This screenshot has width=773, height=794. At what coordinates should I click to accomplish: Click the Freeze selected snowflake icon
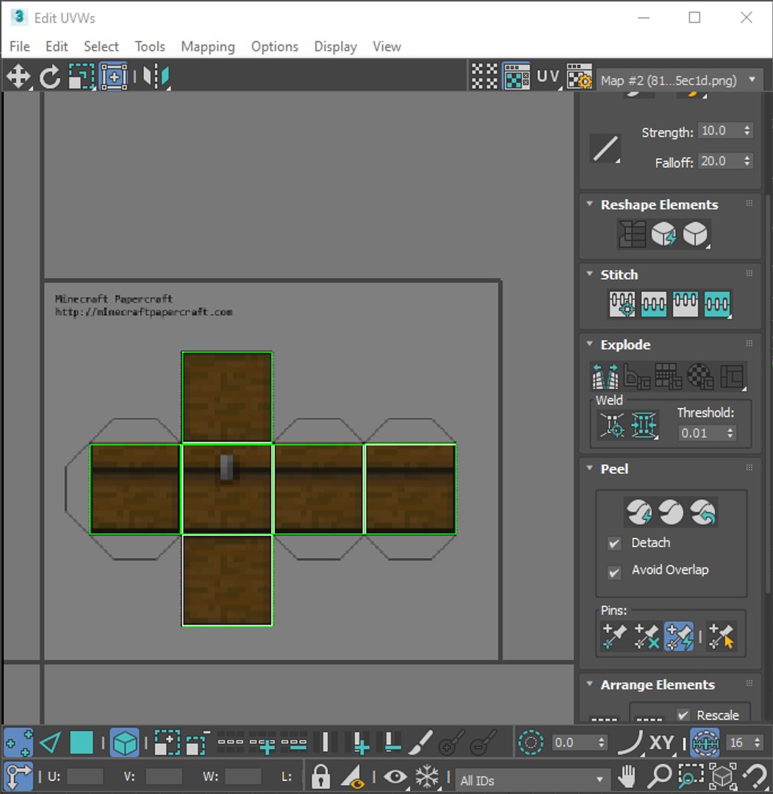tap(427, 776)
